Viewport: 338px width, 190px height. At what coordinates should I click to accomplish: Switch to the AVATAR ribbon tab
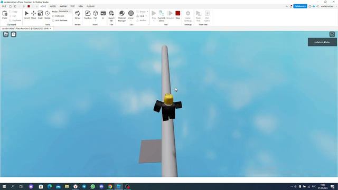coord(63,6)
